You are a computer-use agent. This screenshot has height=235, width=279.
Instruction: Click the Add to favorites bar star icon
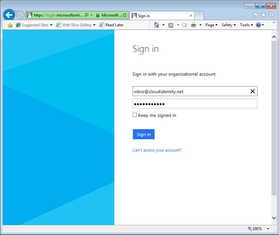(x=10, y=25)
